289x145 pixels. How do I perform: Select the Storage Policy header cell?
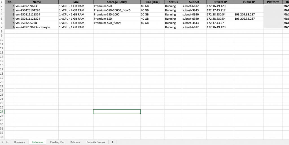[117, 2]
